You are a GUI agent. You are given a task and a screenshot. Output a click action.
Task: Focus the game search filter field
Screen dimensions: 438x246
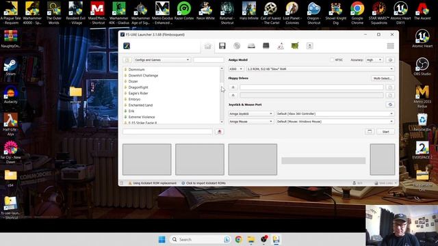tap(208, 60)
